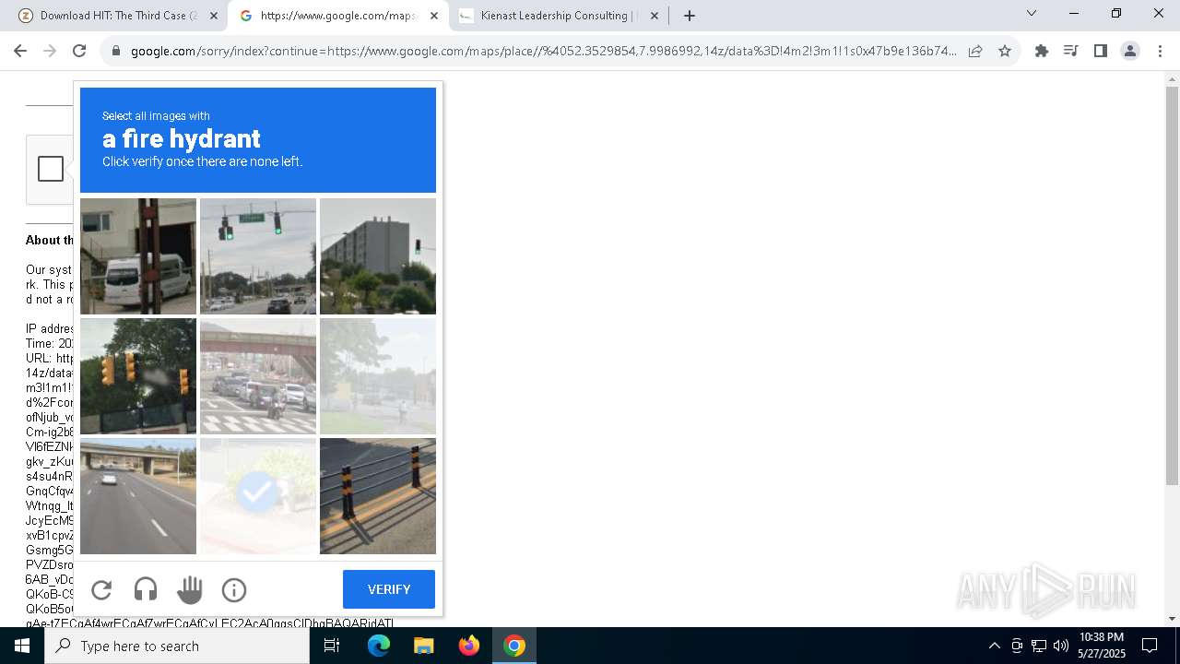Image resolution: width=1180 pixels, height=664 pixels.
Task: Select tile with highway overpass and car
Action: coord(138,496)
